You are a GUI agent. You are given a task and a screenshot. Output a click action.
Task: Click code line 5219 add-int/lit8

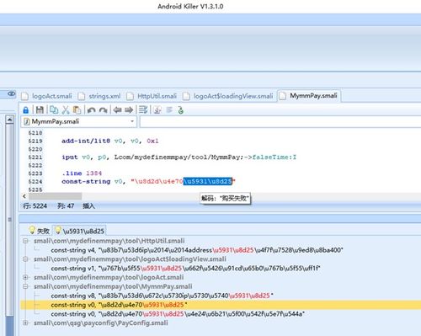(110, 141)
